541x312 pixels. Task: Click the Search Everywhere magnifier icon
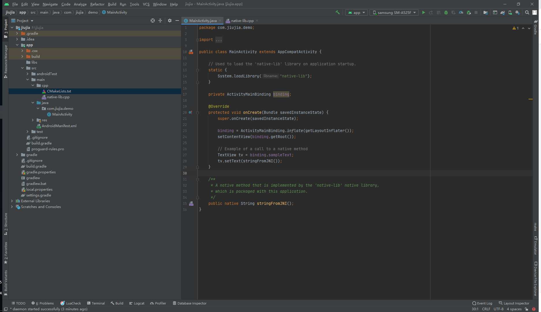coord(527,12)
